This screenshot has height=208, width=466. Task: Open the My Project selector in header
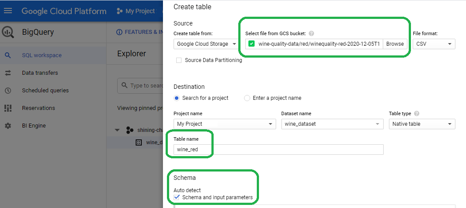pyautogui.click(x=140, y=11)
